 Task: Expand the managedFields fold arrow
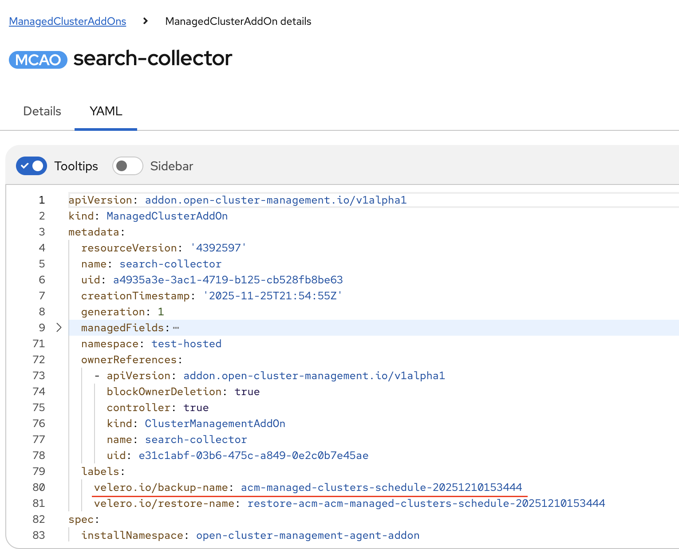tap(59, 328)
